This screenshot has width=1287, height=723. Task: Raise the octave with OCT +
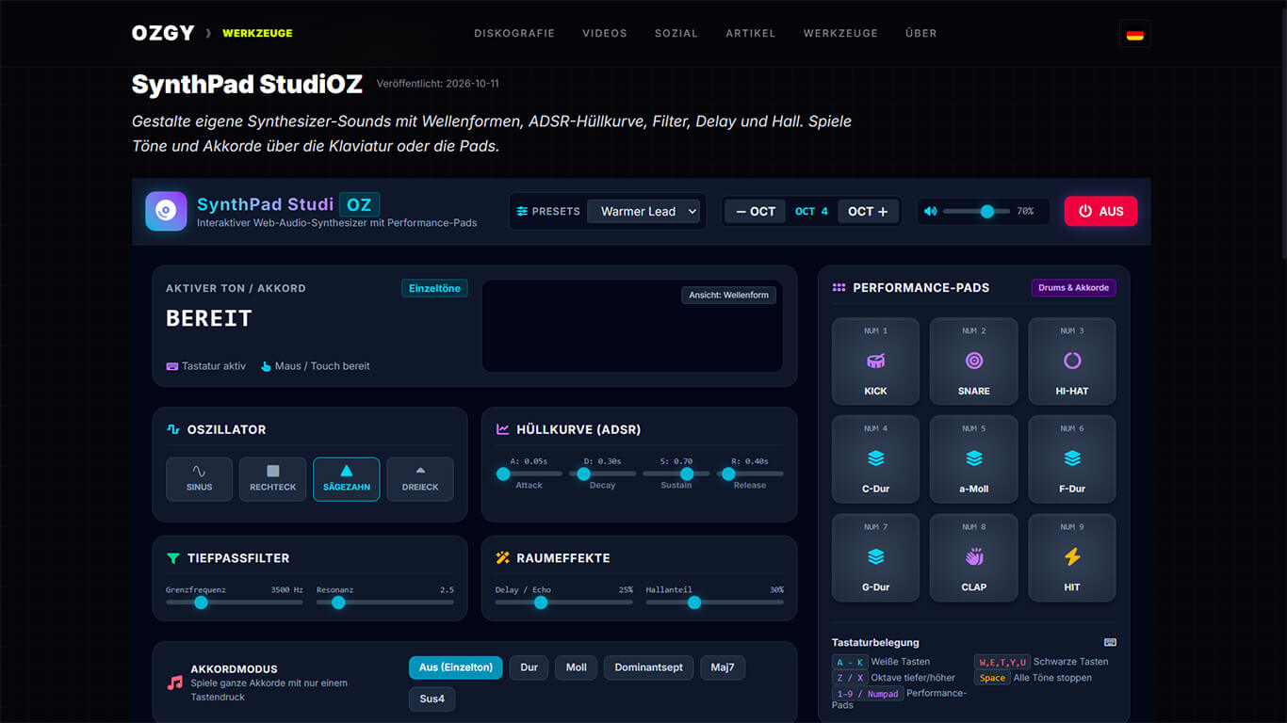[868, 211]
